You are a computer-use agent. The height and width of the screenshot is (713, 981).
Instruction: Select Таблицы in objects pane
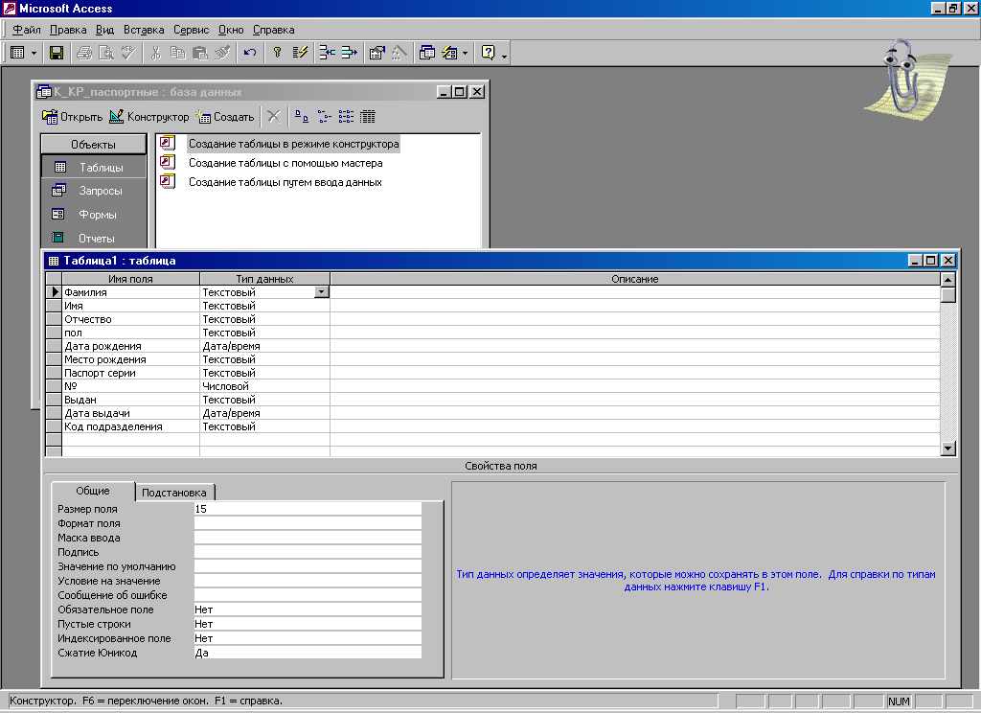point(94,167)
